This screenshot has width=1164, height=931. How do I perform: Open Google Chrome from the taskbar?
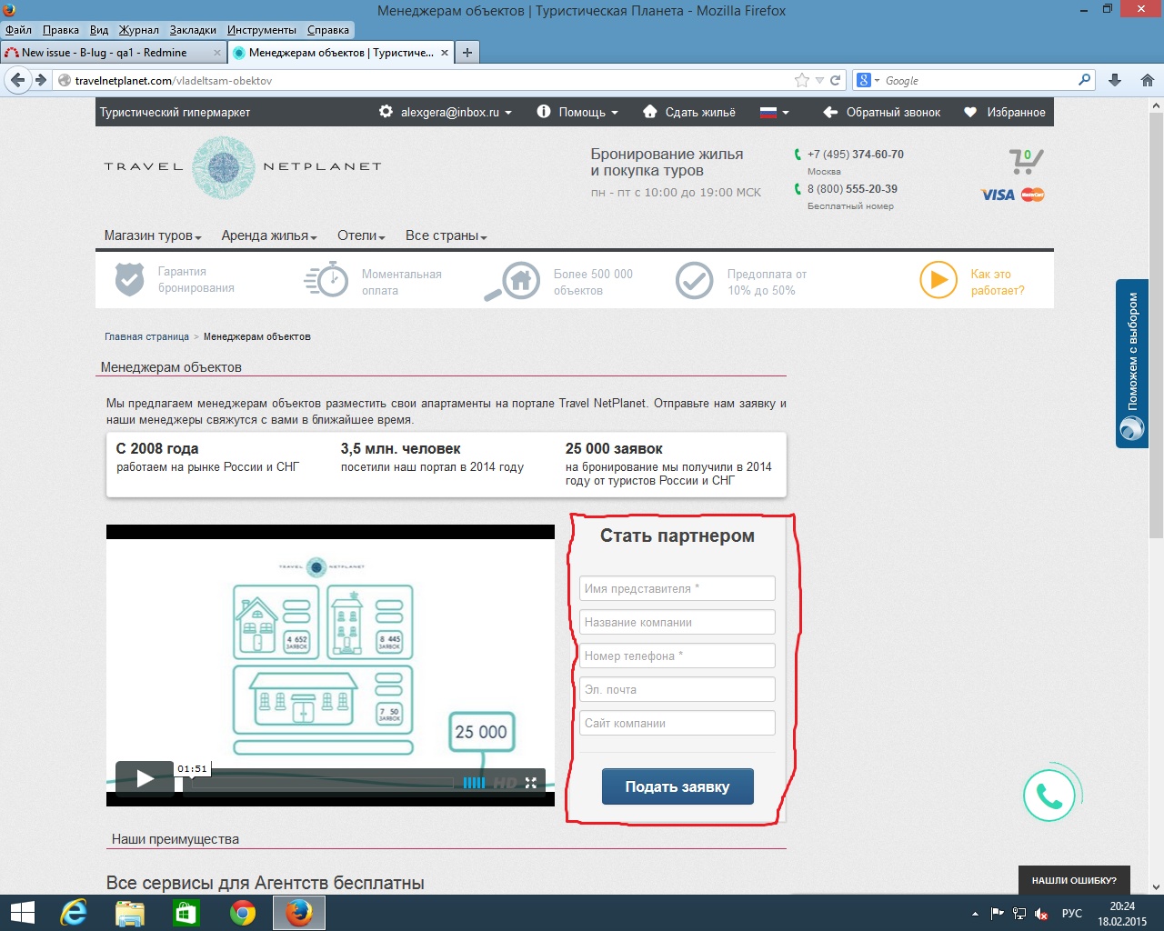coord(243,913)
